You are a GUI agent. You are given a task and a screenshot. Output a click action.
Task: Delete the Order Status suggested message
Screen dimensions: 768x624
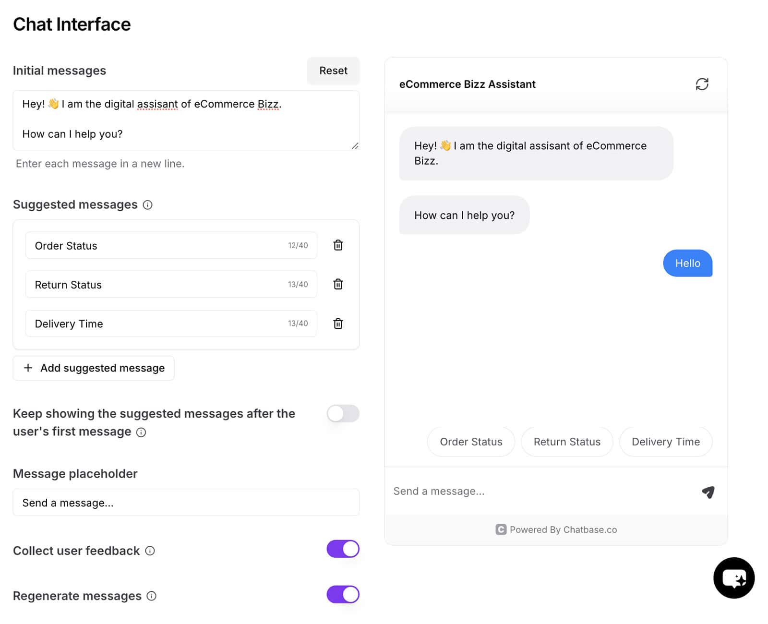338,245
